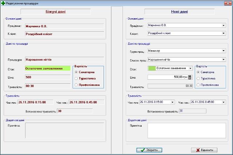Open the calculator icon in the Ціна field

[x=190, y=77]
